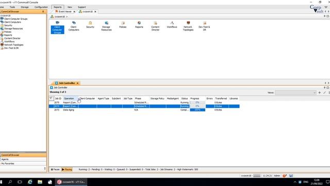The width and height of the screenshot is (330, 186).
Task: Add a new view with plus icon
Action: pos(320,92)
